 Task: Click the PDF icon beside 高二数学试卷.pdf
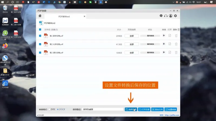[46, 36]
